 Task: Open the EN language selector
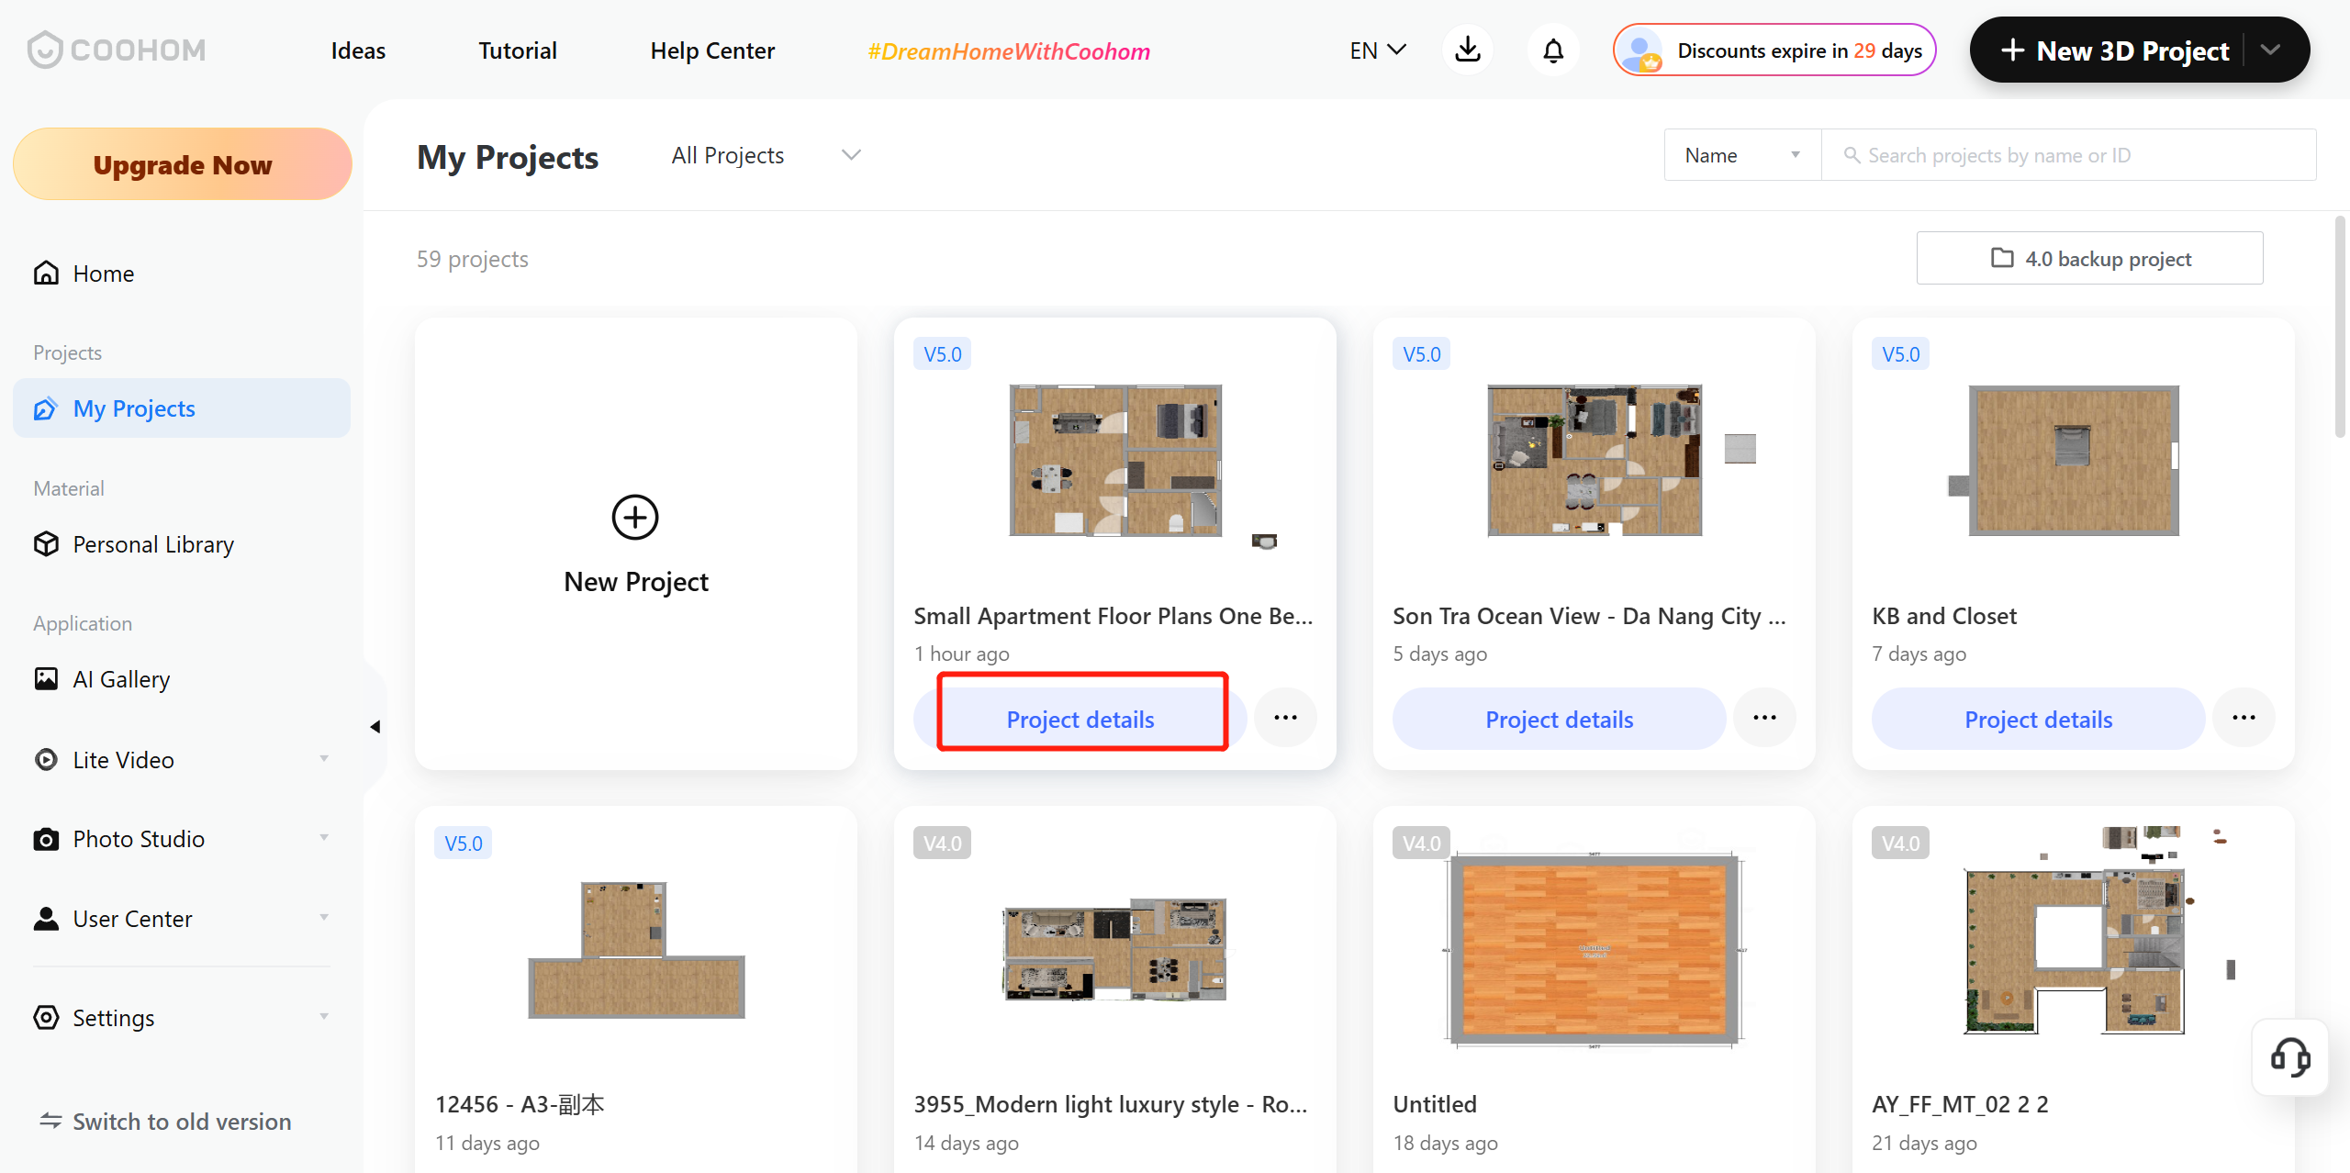(x=1377, y=50)
